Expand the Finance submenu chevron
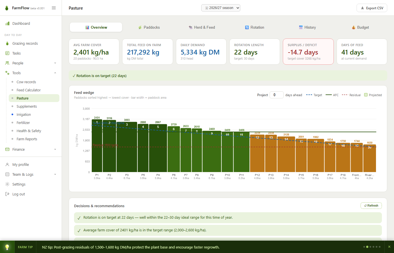Image resolution: width=394 pixels, height=253 pixels. (x=55, y=149)
